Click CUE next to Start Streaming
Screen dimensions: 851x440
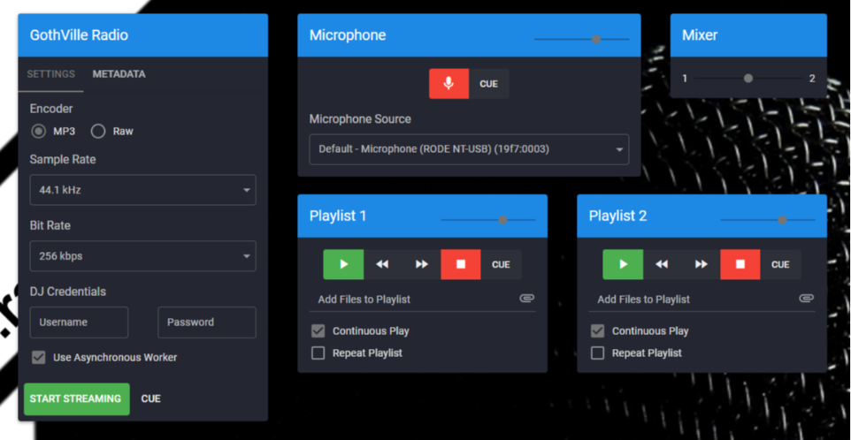click(151, 398)
